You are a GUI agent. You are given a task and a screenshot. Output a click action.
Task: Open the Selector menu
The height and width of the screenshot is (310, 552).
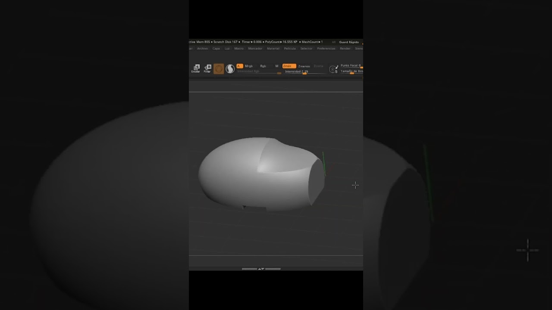point(306,49)
